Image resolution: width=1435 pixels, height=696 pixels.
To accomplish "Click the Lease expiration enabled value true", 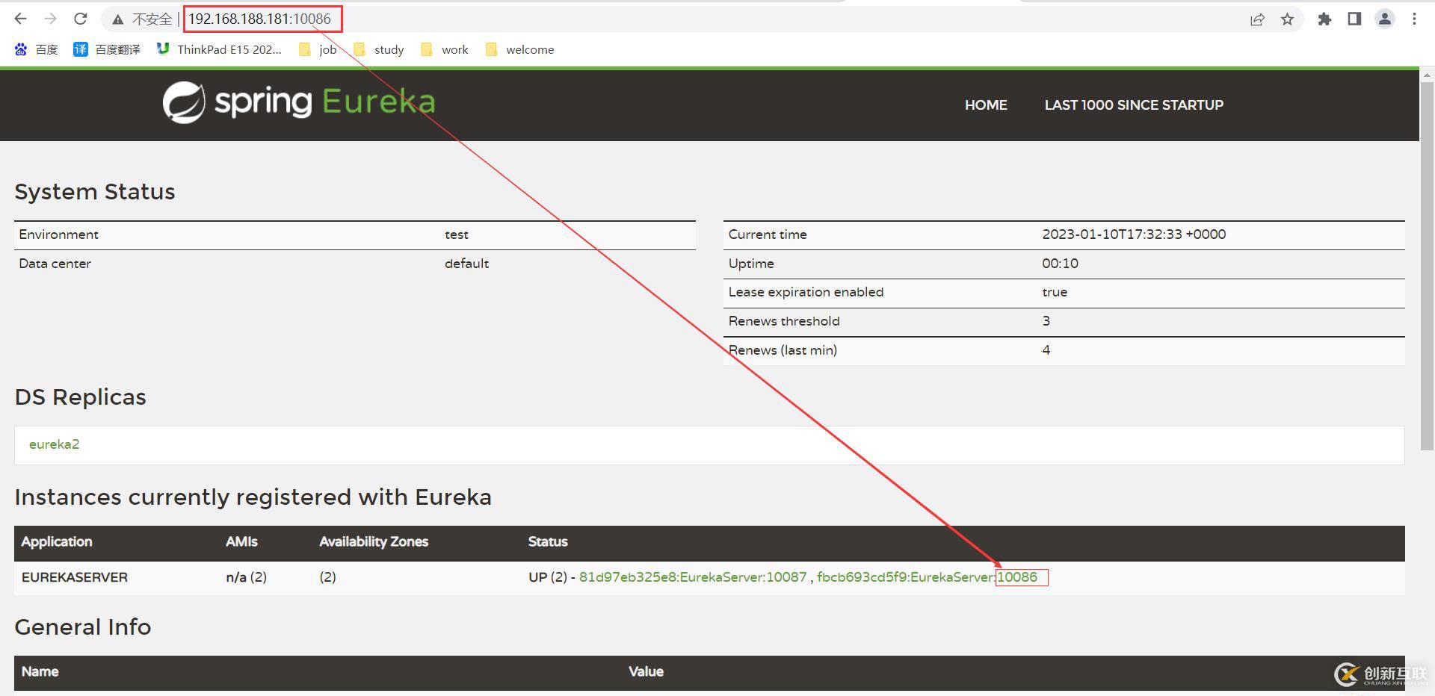I will click(x=1055, y=292).
